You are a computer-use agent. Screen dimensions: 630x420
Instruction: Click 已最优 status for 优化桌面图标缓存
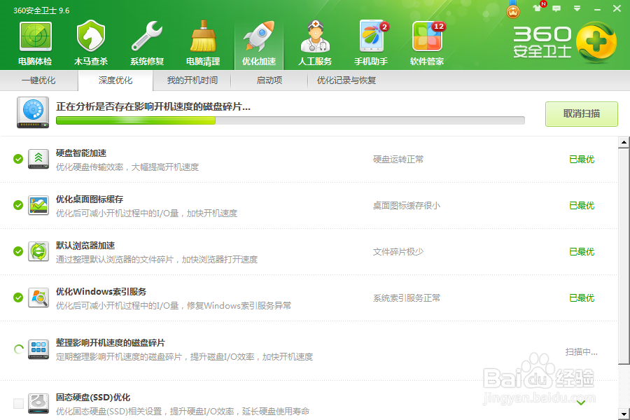click(582, 205)
